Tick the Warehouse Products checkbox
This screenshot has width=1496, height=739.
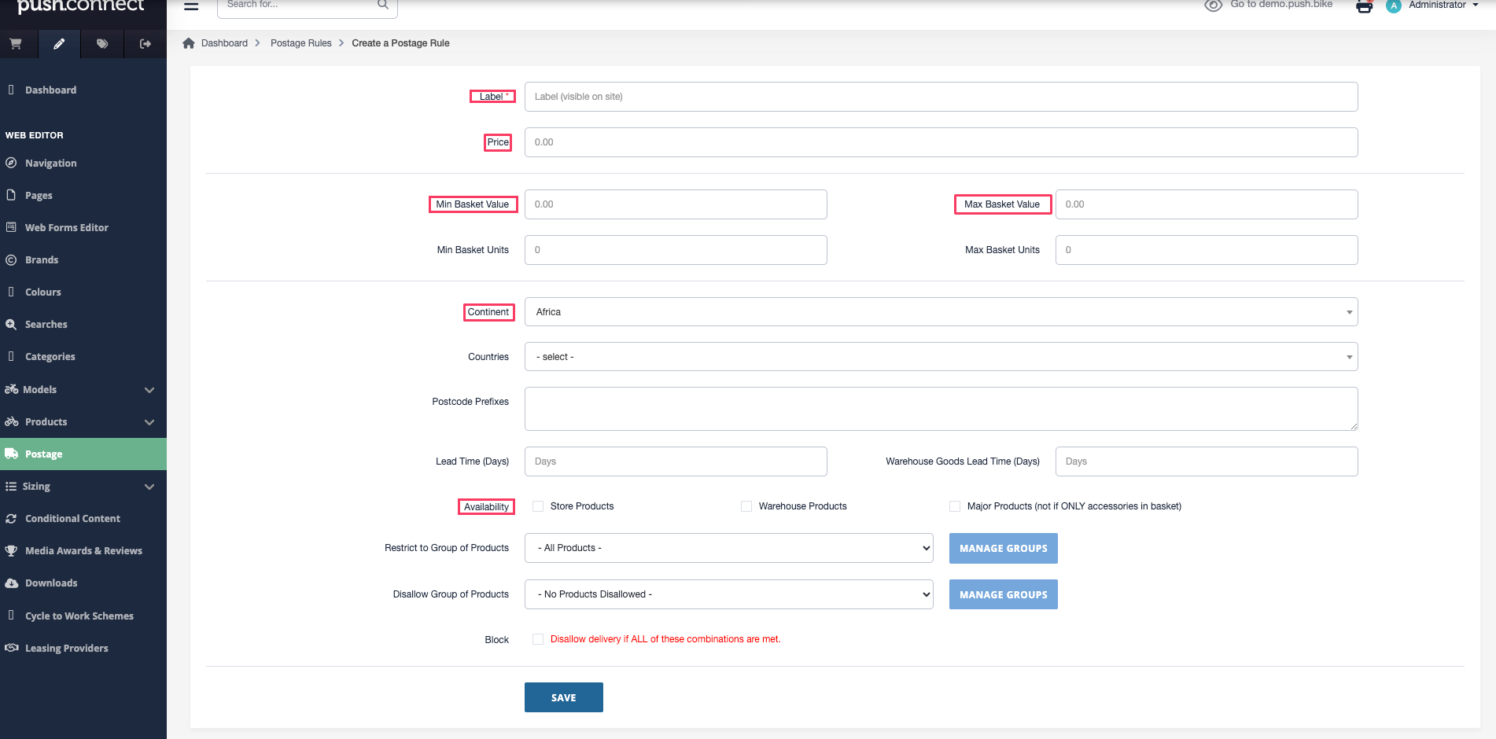(746, 506)
